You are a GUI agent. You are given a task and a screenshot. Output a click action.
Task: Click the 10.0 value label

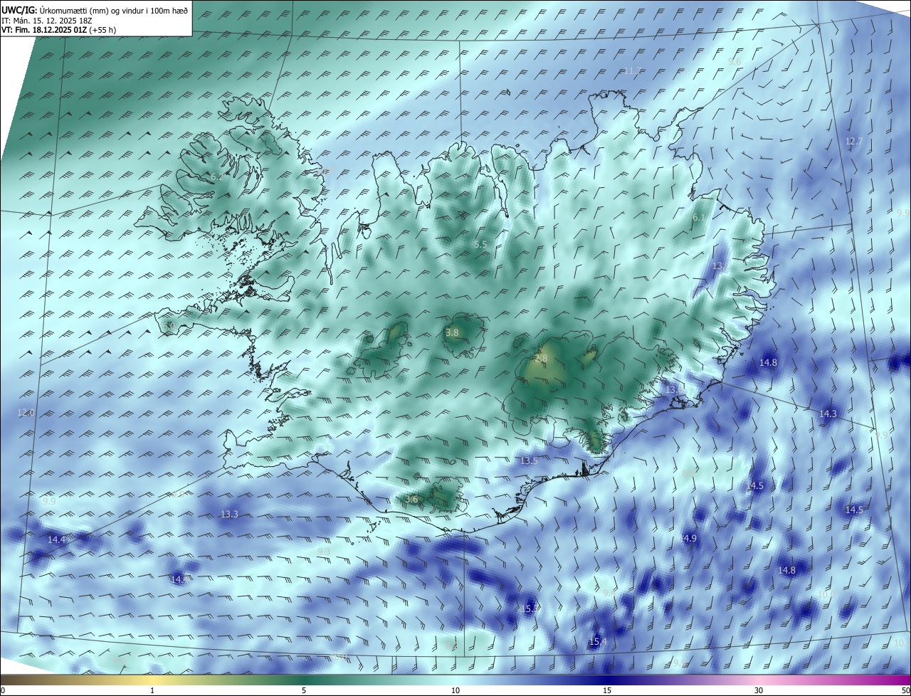pyautogui.click(x=826, y=594)
